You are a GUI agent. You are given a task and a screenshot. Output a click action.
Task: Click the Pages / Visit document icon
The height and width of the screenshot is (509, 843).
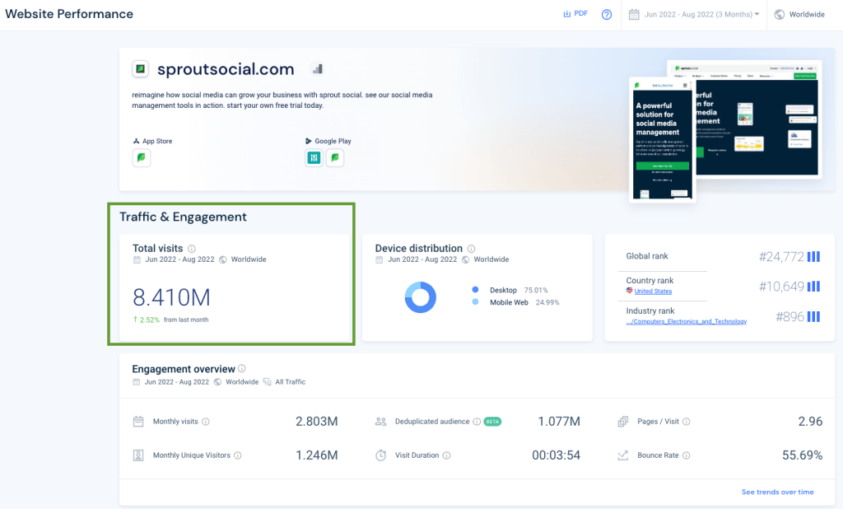[623, 421]
